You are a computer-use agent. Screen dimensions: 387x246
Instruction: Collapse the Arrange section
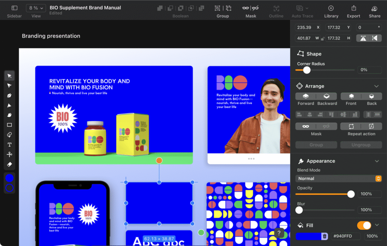(376, 86)
